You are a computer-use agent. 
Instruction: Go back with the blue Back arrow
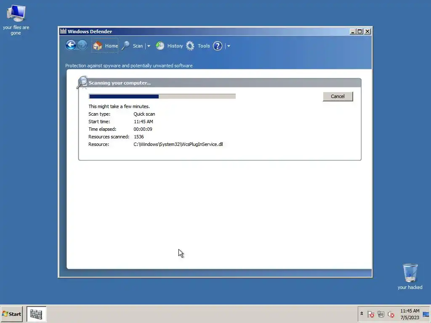[x=71, y=45]
